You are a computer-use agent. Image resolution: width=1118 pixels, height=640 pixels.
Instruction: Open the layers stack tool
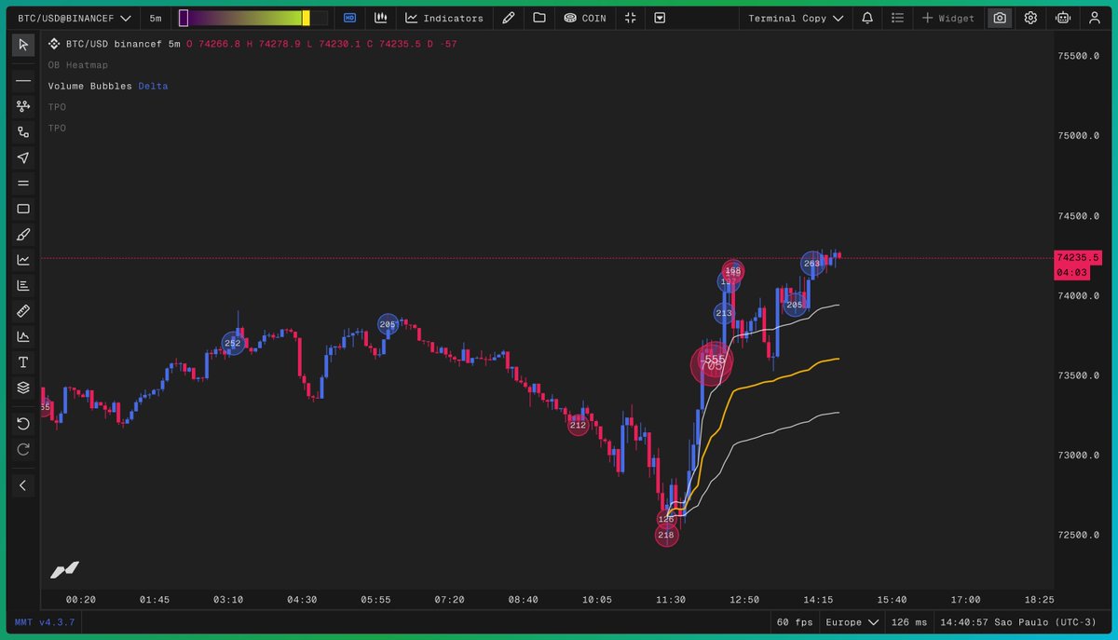point(23,388)
